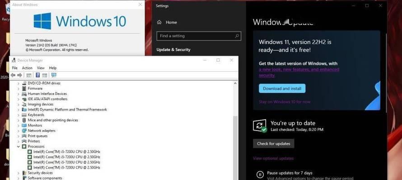Collapse the Processors node chevron
The width and height of the screenshot is (402, 180).
pos(18,147)
